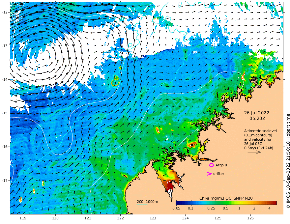Click the magenta drifter arrow symbol
290x224 pixels.
[x=209, y=174]
